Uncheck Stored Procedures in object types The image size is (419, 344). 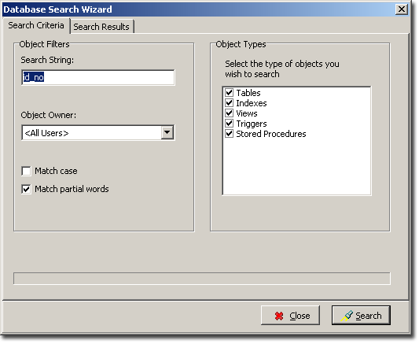229,134
